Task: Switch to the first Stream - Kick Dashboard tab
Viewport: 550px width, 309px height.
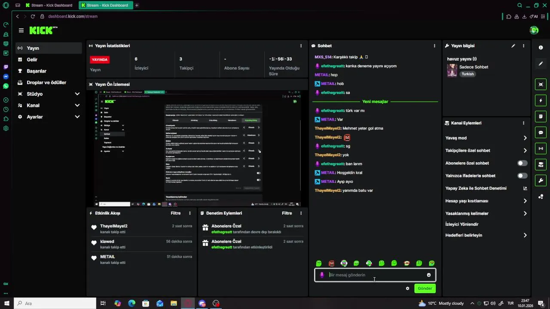Action: click(49, 5)
